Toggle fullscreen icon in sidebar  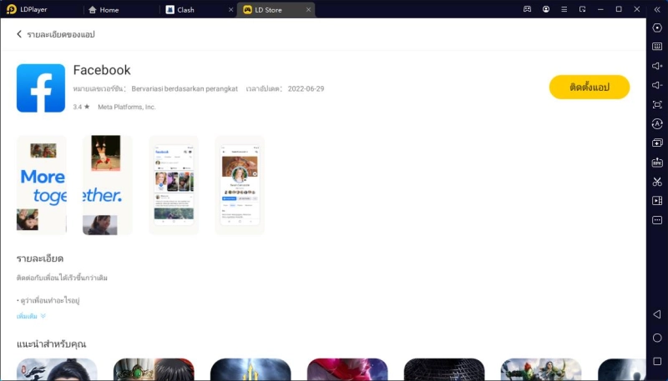point(657,104)
